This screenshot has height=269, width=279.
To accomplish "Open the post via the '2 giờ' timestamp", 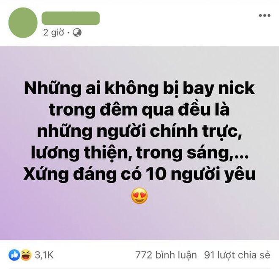I will coord(53,33).
